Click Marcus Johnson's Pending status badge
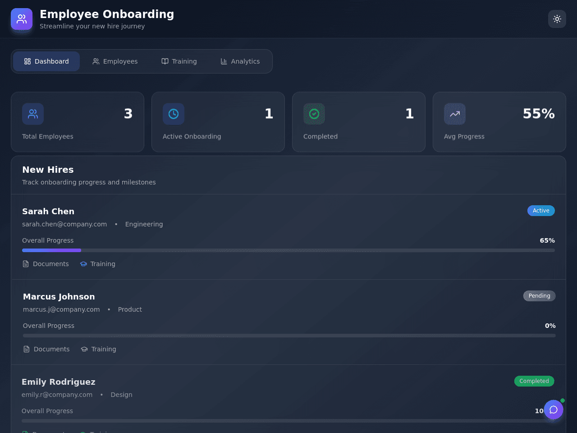This screenshot has width=577, height=433. tap(539, 296)
